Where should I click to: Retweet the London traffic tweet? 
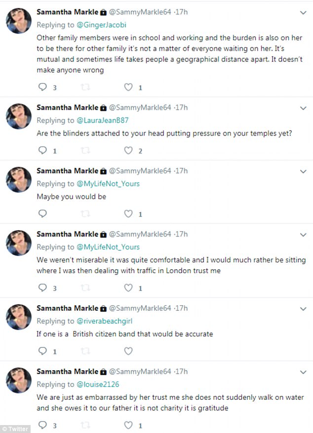(x=85, y=288)
